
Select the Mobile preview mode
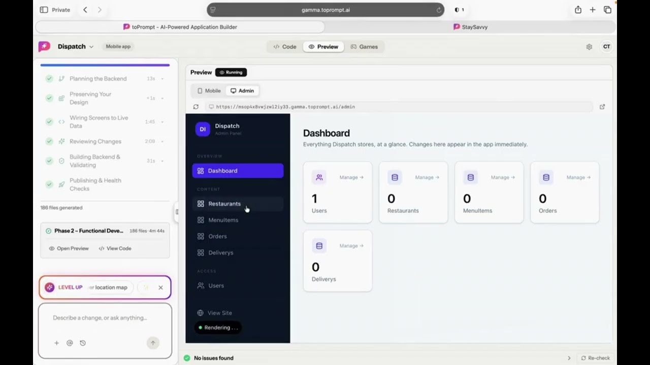point(209,91)
